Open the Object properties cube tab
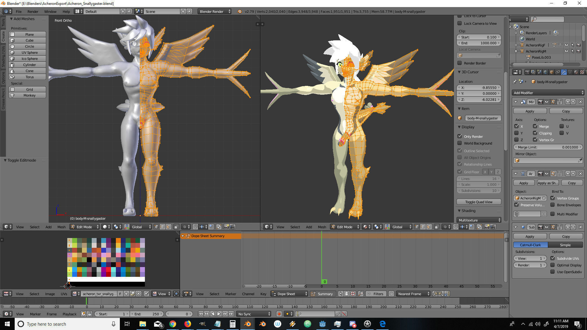Viewport: 587px width, 330px height. [x=552, y=72]
